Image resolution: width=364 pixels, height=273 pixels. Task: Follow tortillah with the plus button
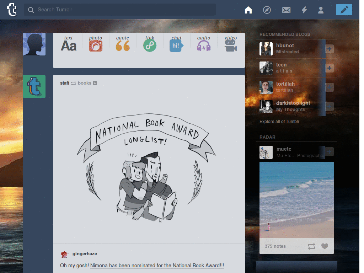point(329,87)
